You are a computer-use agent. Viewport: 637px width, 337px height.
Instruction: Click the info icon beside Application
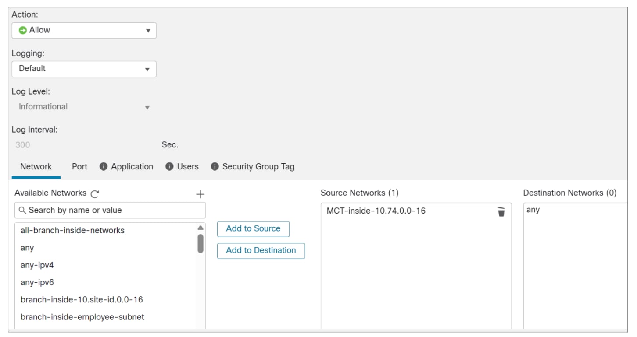pyautogui.click(x=104, y=167)
